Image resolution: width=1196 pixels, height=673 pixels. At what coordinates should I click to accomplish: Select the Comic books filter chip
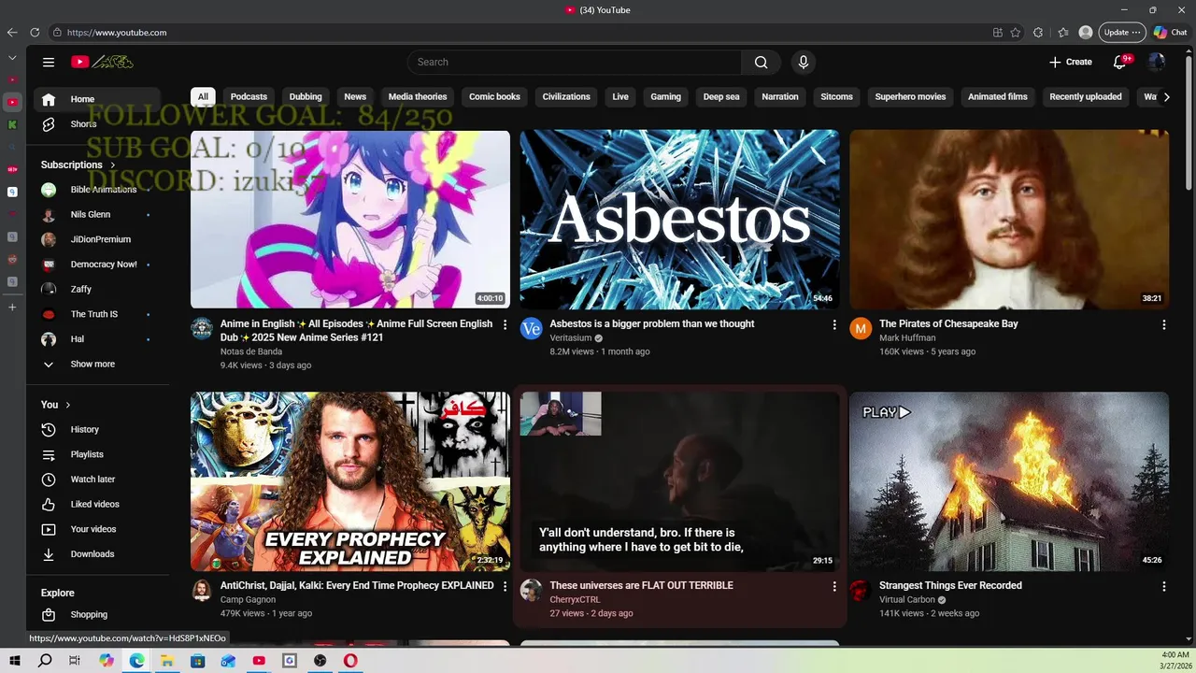click(494, 97)
